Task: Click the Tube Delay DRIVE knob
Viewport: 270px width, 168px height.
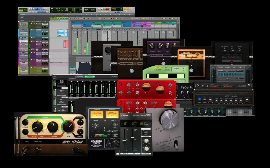Action: pos(25,122)
